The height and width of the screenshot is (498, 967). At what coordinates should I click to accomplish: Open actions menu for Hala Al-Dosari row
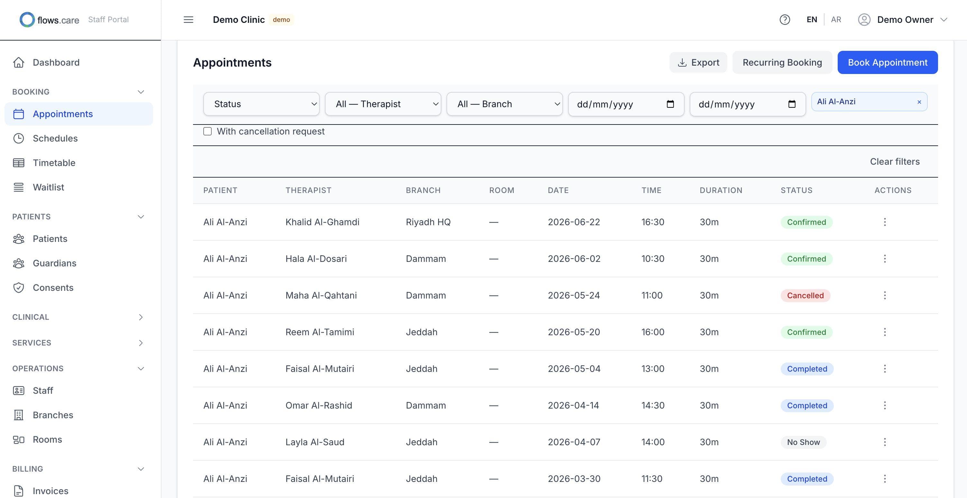(885, 259)
